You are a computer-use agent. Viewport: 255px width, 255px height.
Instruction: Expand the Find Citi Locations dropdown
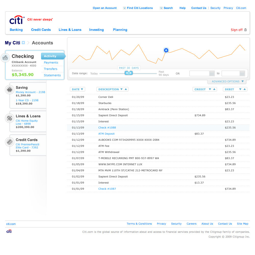125,8
